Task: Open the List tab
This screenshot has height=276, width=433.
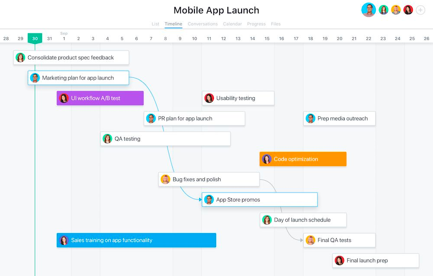Action: 155,24
